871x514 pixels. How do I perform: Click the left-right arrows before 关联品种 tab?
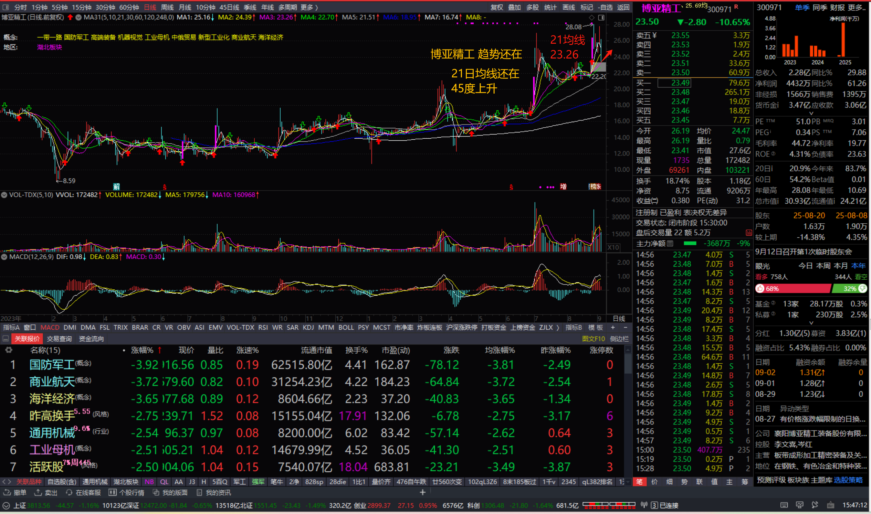point(7,482)
